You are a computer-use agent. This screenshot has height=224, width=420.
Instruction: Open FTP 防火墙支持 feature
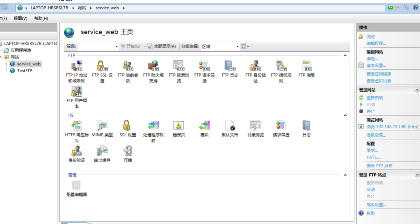click(153, 71)
